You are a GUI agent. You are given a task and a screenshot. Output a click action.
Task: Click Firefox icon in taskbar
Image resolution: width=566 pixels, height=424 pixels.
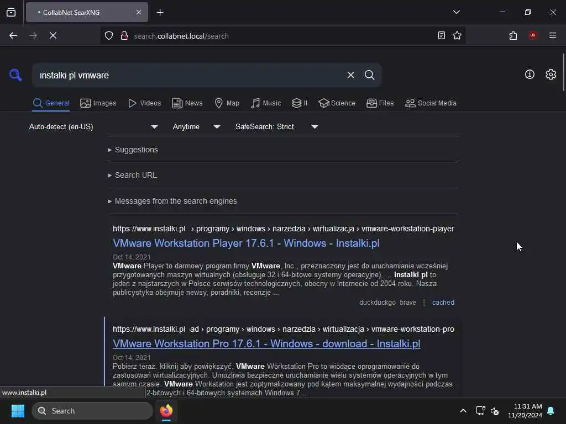(166, 411)
